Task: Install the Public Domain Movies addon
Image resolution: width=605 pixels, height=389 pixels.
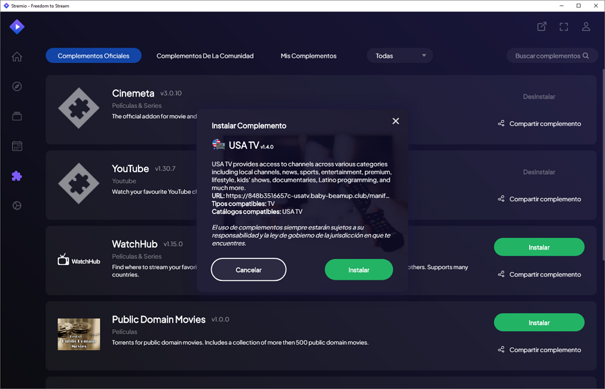Action: [x=539, y=323]
